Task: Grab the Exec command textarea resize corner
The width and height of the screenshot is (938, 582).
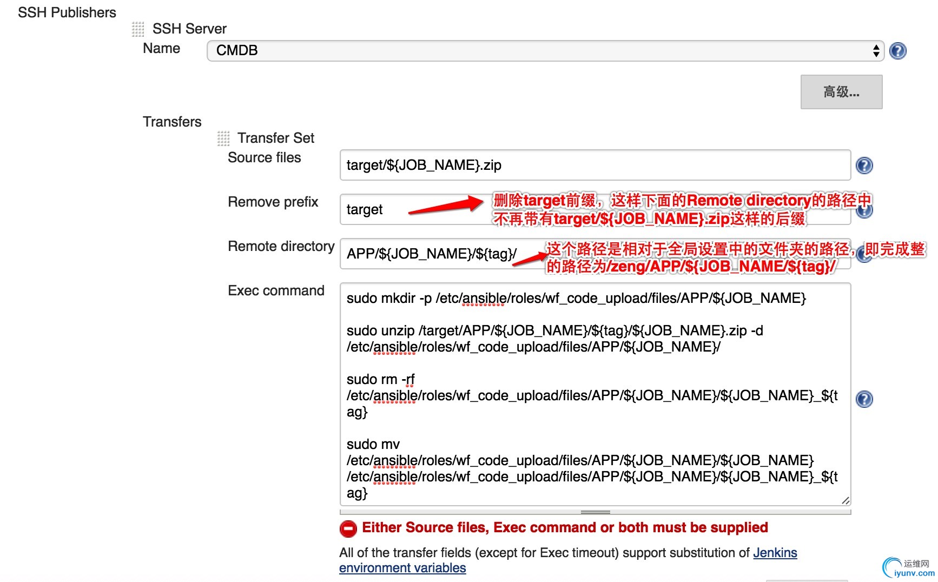Action: (x=845, y=501)
